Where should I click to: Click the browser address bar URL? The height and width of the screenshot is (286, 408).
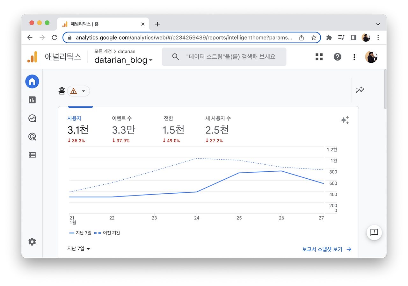(184, 38)
